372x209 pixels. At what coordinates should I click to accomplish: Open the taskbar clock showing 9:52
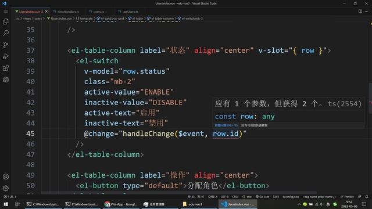(349, 204)
